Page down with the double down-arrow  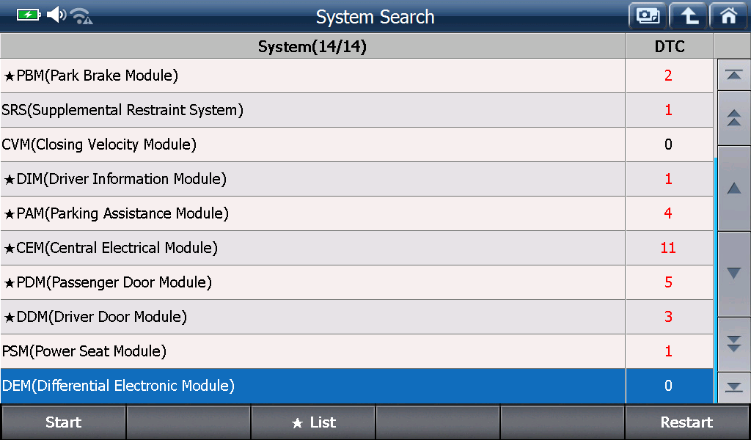pos(733,344)
